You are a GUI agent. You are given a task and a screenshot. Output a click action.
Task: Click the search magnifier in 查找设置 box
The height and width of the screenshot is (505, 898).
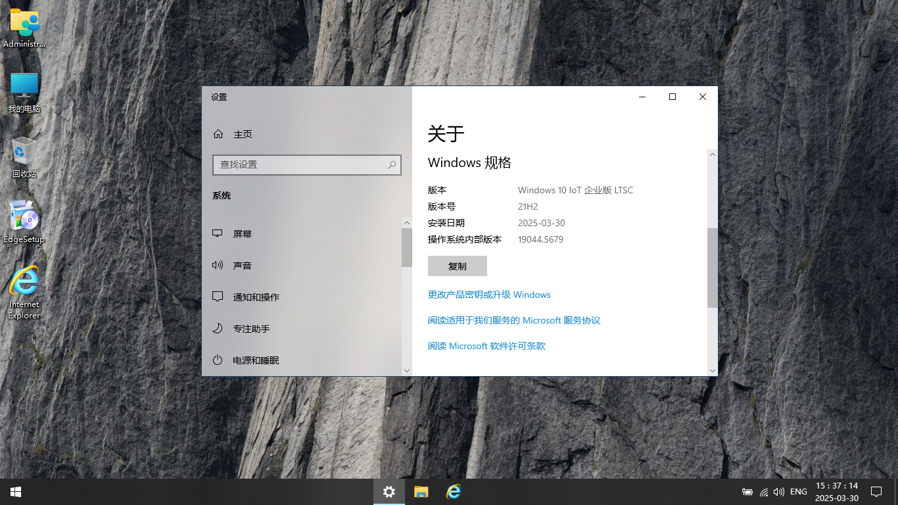(x=392, y=164)
